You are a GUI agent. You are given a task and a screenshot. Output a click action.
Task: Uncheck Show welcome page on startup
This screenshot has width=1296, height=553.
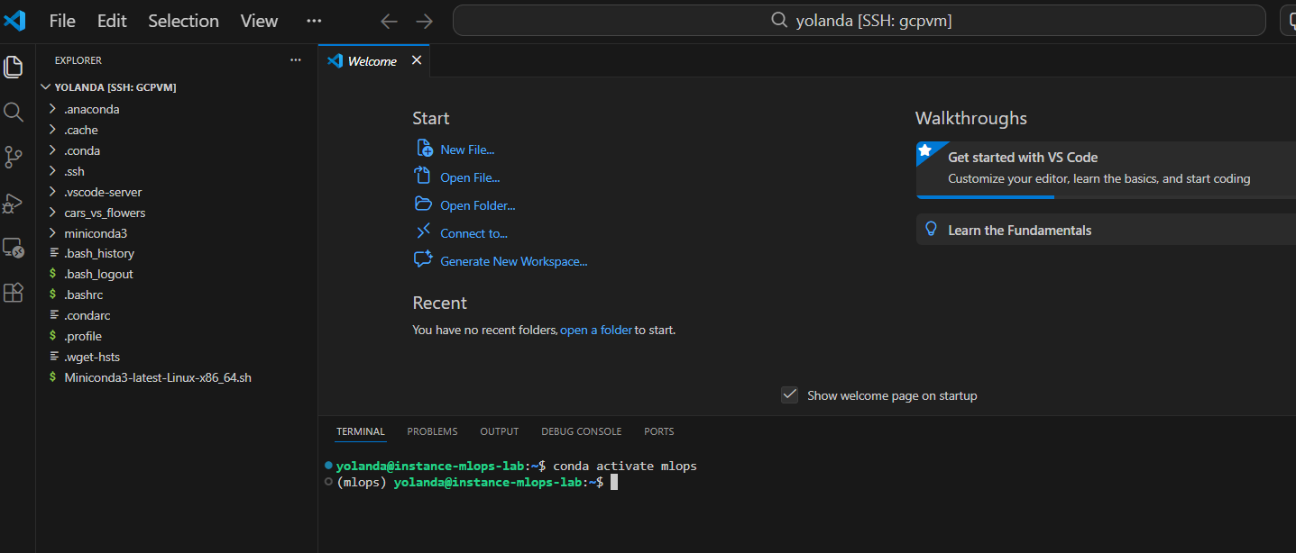coord(789,395)
